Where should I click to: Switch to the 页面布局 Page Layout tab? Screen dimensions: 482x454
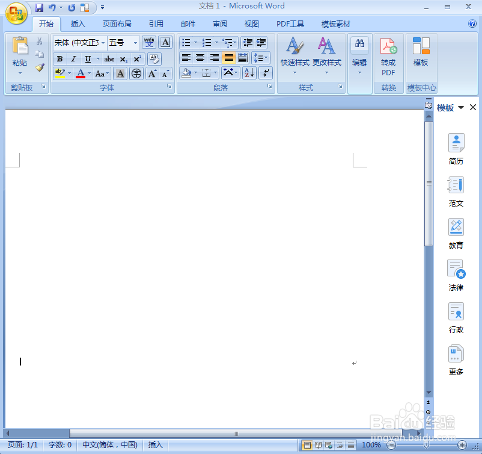click(117, 24)
